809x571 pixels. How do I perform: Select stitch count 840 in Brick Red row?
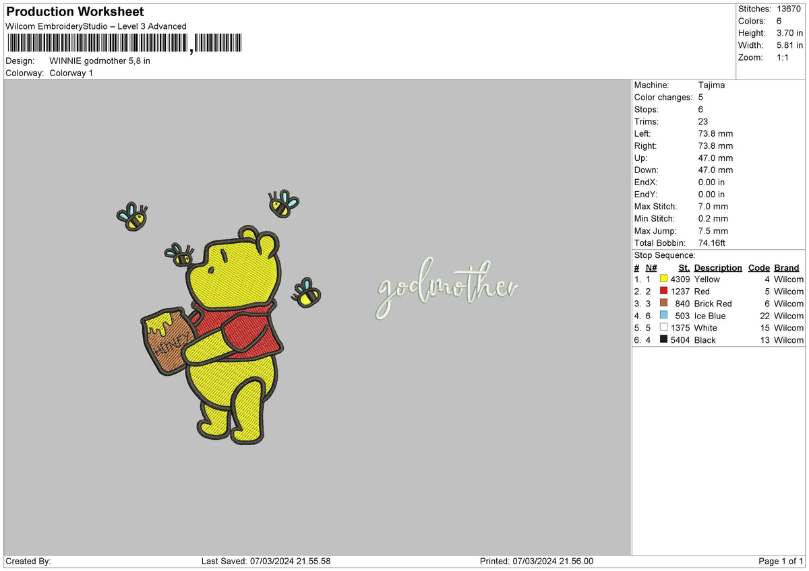point(683,303)
